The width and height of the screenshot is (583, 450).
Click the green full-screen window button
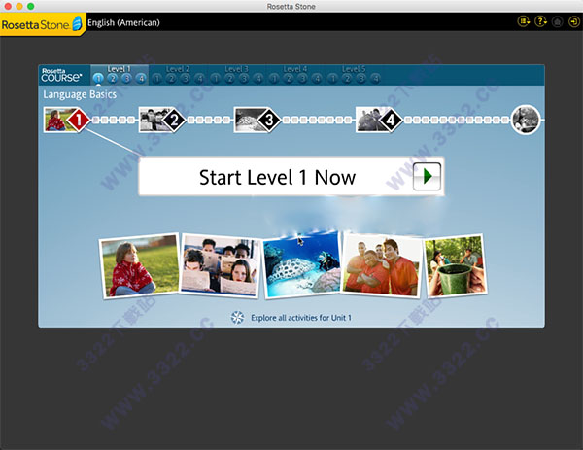point(31,6)
